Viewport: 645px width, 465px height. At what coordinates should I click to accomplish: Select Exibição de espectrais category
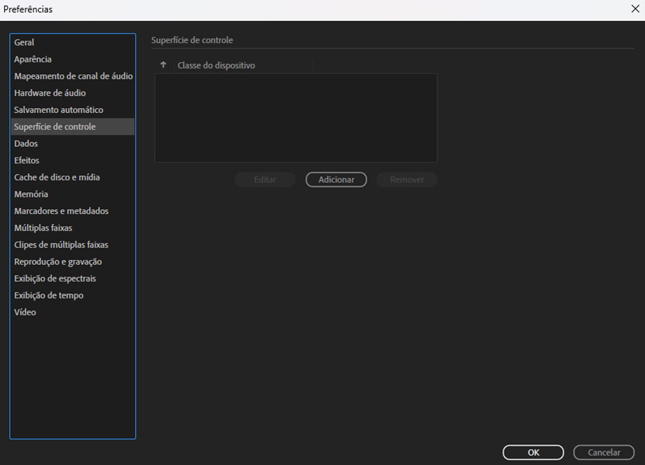click(72, 278)
